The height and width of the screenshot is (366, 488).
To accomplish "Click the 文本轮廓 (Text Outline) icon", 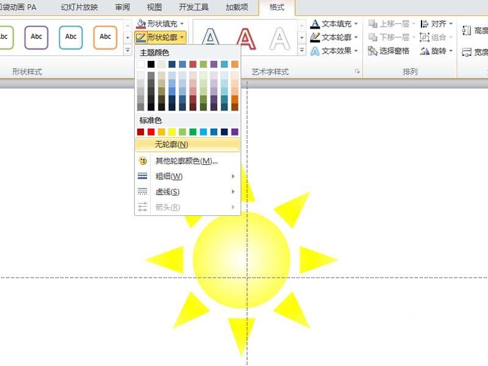I will 315,37.
